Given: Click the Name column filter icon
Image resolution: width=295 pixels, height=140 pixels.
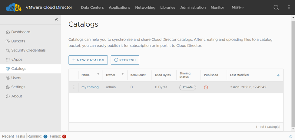Looking at the screenshot, I should tap(98, 74).
